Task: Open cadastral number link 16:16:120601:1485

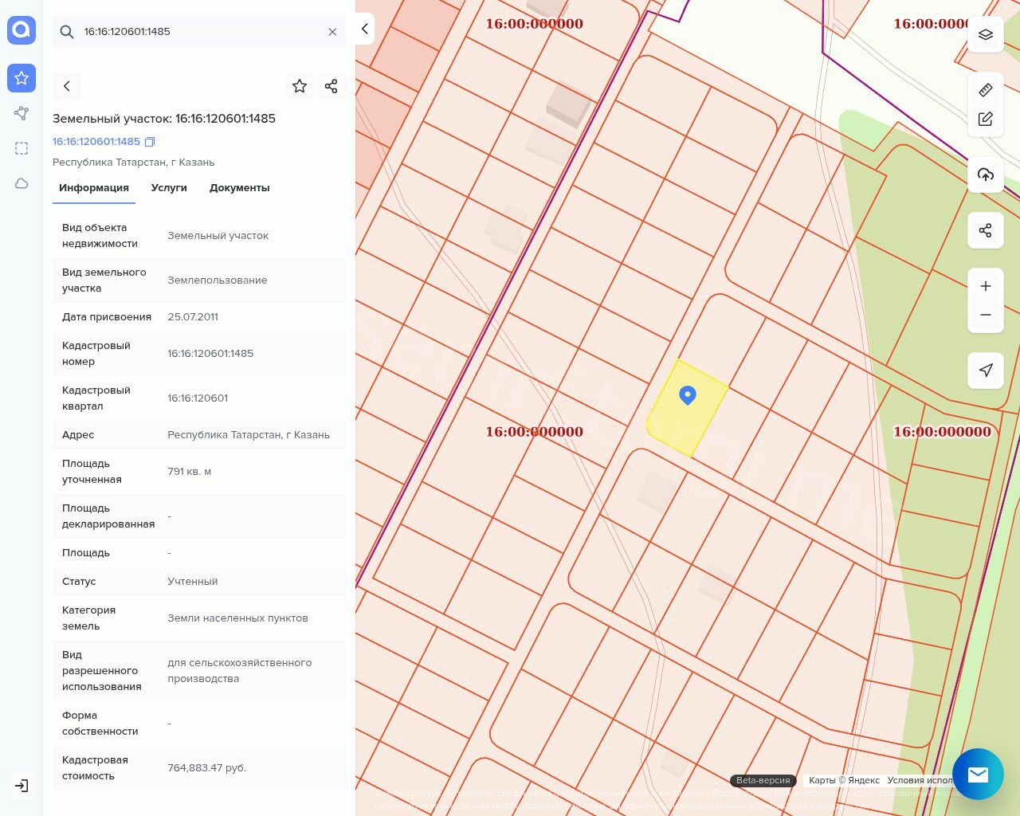Action: pyautogui.click(x=96, y=142)
